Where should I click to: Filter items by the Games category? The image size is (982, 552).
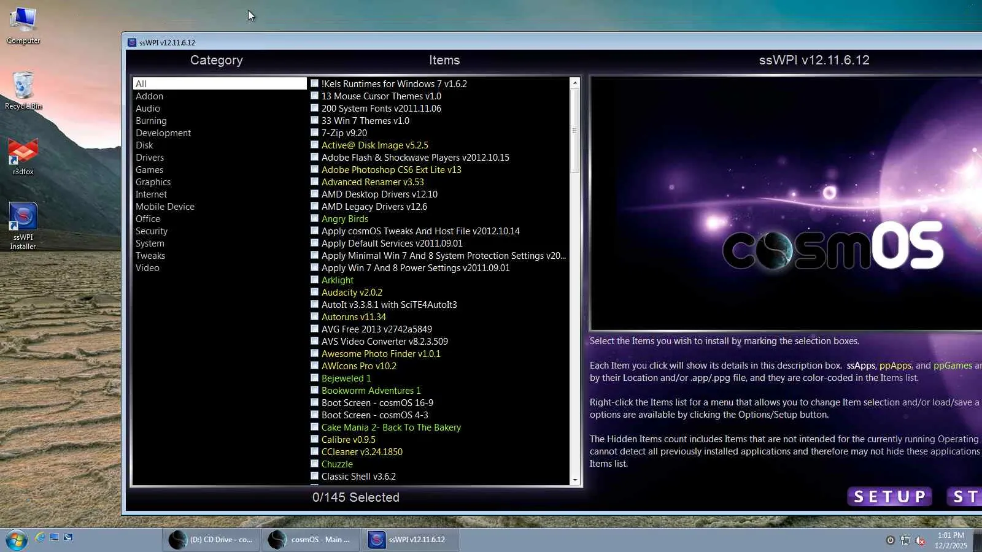click(x=220, y=169)
